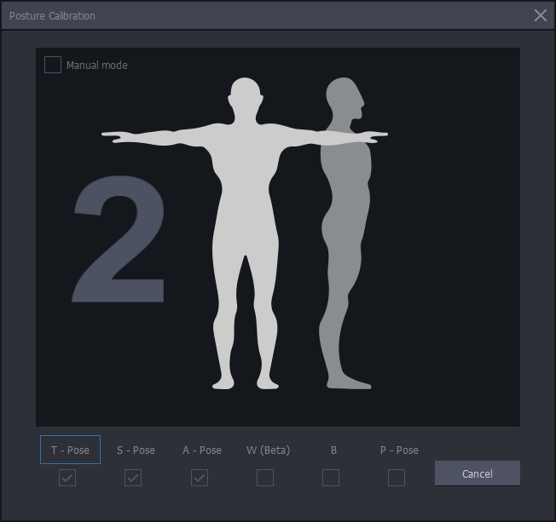Image resolution: width=556 pixels, height=522 pixels.
Task: Close the Posture Calibration dialog
Action: point(541,15)
